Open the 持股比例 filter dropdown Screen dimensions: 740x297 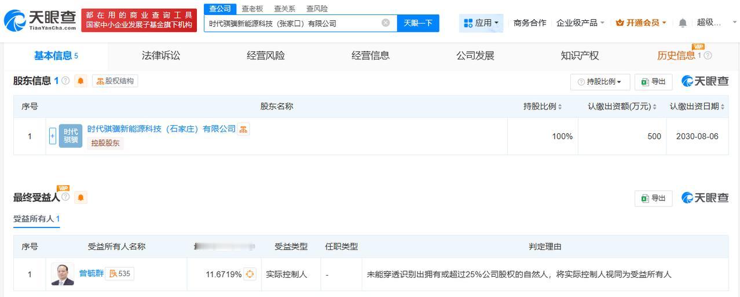click(600, 82)
